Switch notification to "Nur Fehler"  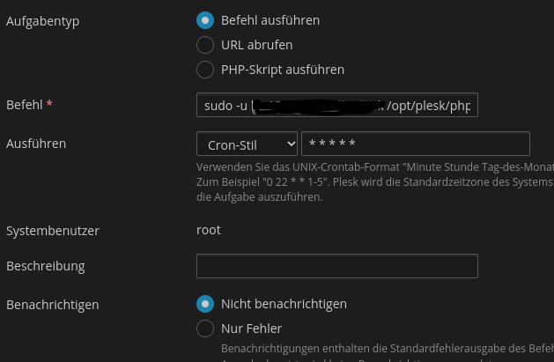(205, 329)
